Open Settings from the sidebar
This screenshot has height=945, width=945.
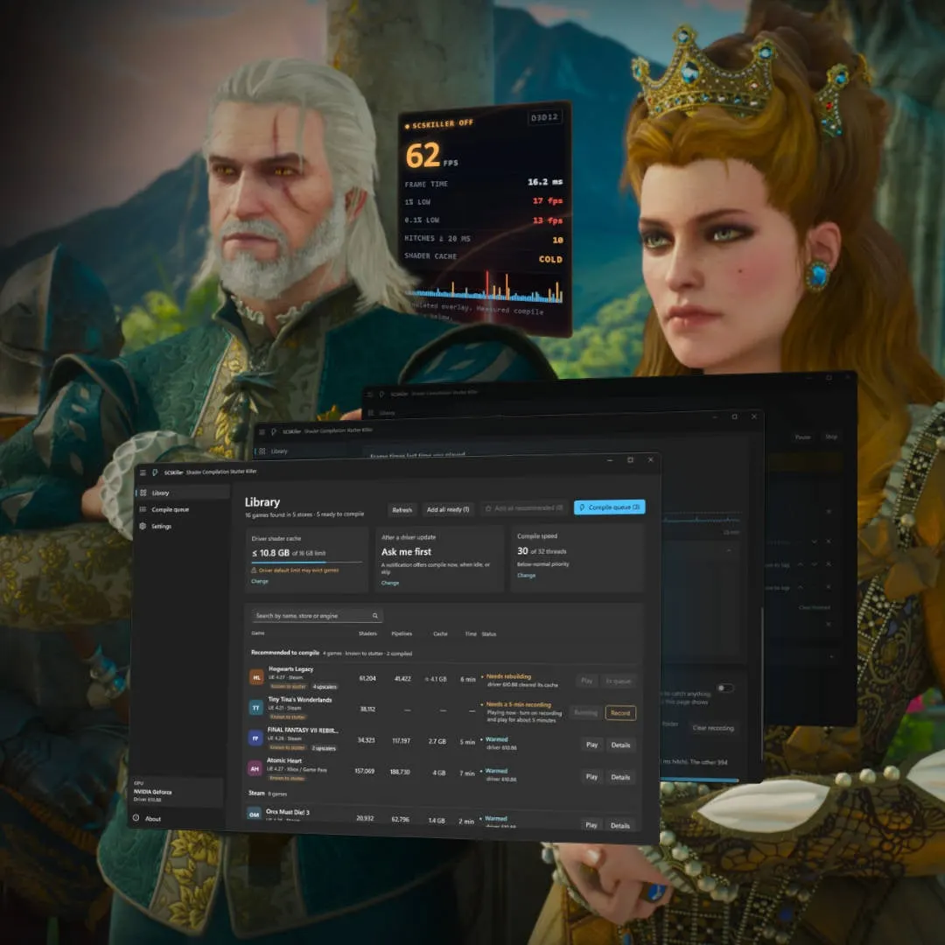click(x=182, y=526)
